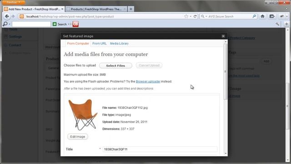Click the Add media files heading

point(106,54)
